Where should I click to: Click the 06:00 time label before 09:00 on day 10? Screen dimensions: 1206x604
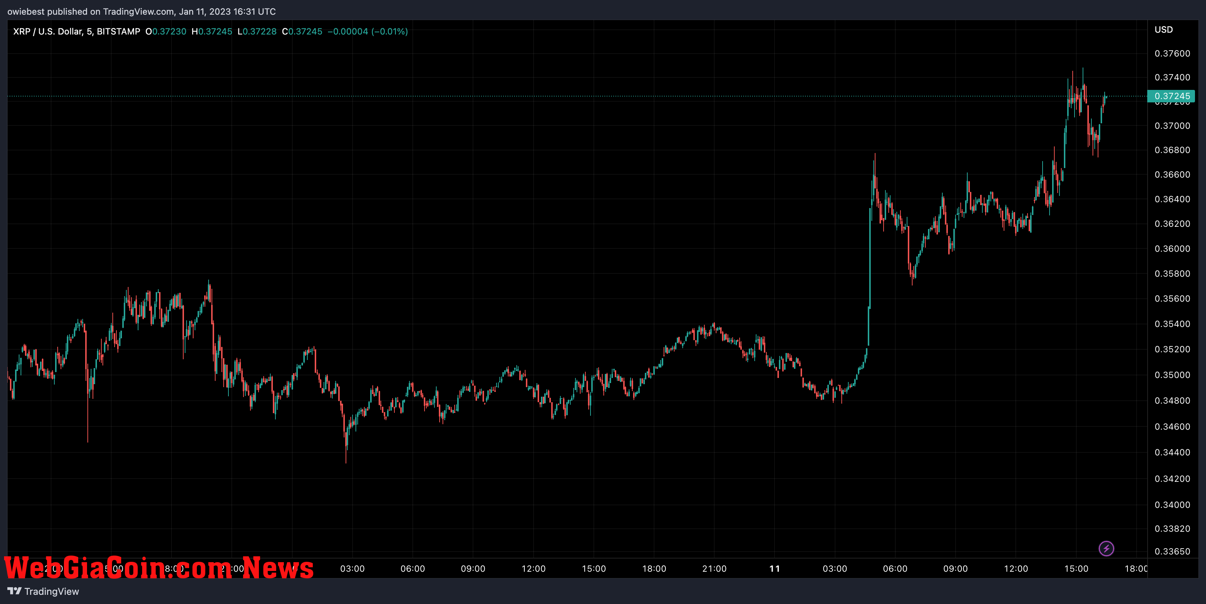coord(412,568)
